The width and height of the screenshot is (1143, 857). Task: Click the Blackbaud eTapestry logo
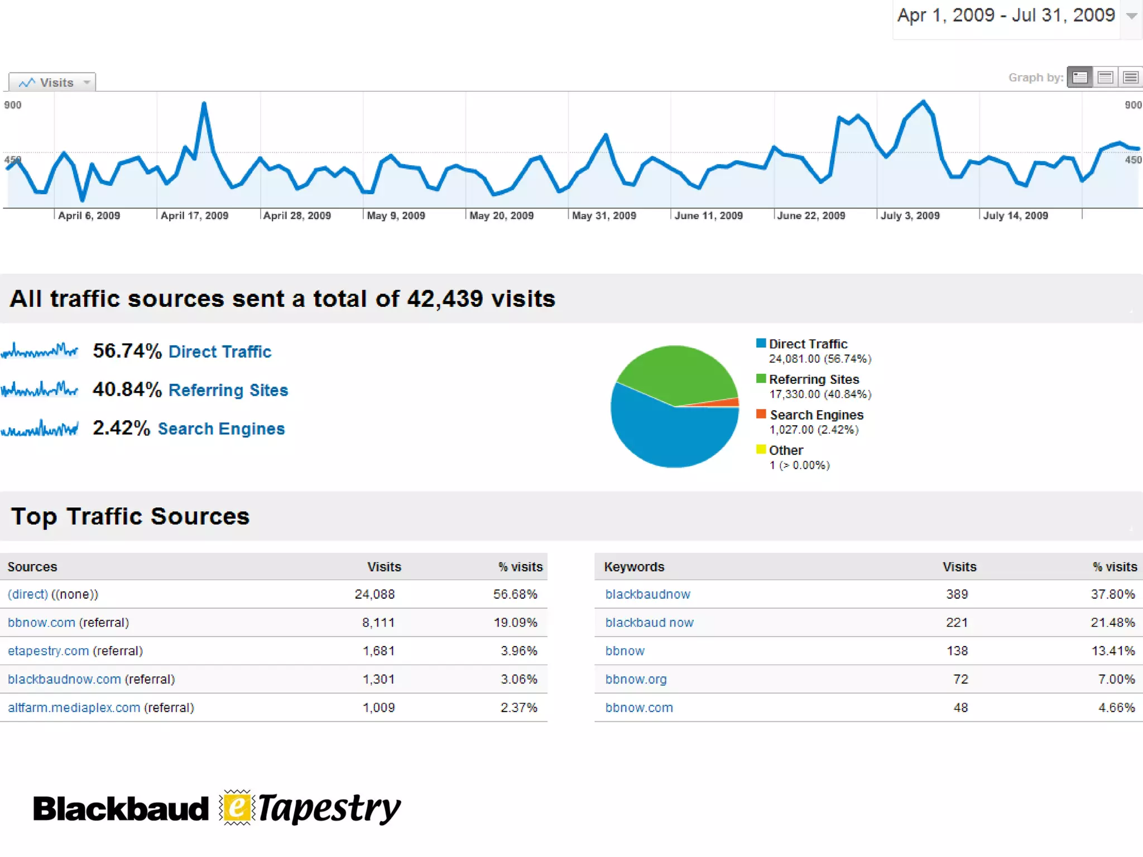click(217, 808)
